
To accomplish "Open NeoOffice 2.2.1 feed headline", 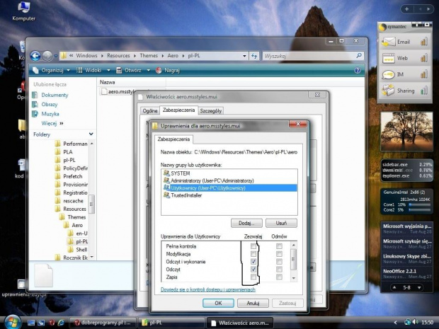I will pos(399,271).
